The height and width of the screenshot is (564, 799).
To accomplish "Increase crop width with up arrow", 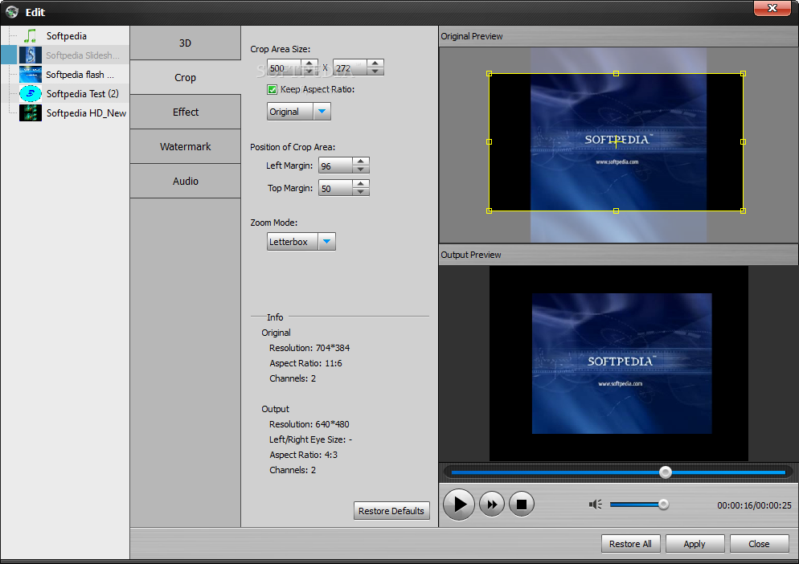I will point(309,63).
